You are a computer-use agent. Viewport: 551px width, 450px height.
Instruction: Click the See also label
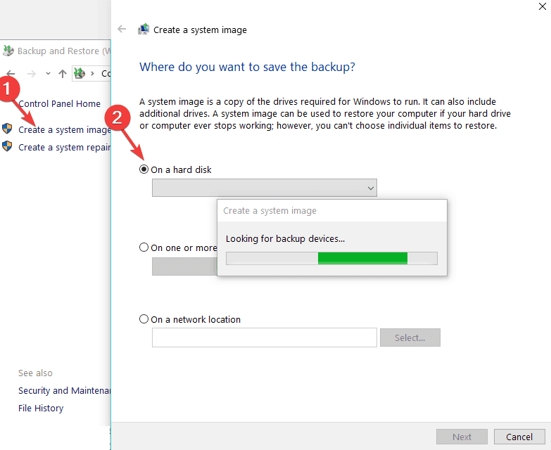35,373
